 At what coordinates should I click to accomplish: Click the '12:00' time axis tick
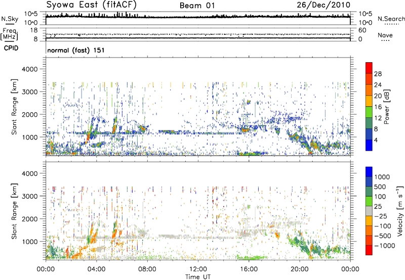(x=198, y=269)
